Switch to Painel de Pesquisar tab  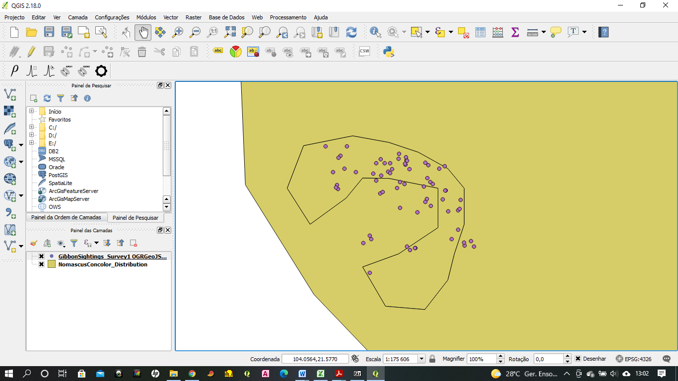coord(136,218)
